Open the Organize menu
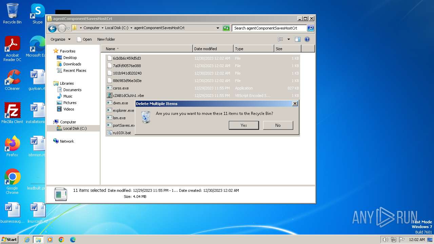The height and width of the screenshot is (244, 434). coord(60,39)
